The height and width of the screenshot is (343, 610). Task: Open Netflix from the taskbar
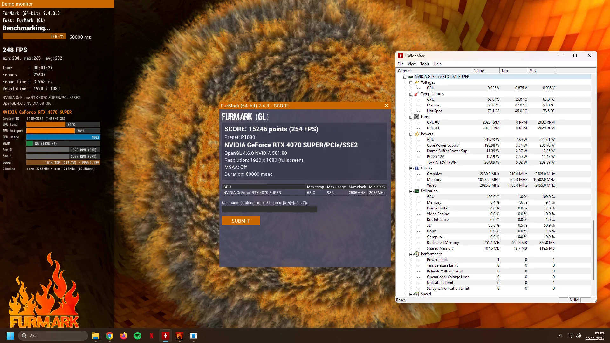point(152,336)
